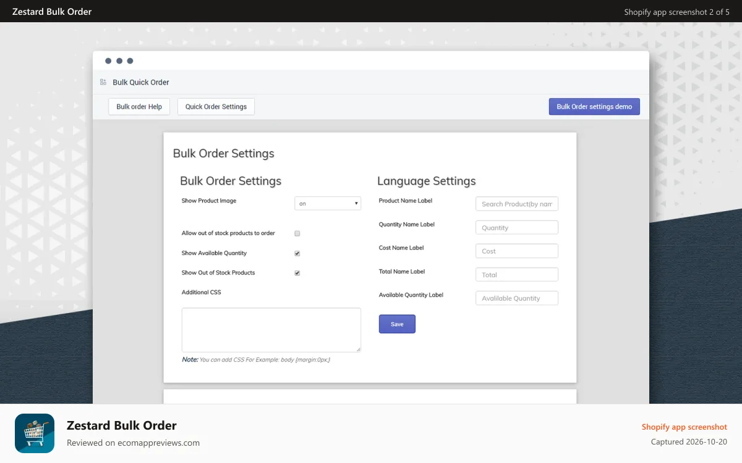Click the Available Quantity Label field
Image resolution: width=742 pixels, height=463 pixels.
517,298
